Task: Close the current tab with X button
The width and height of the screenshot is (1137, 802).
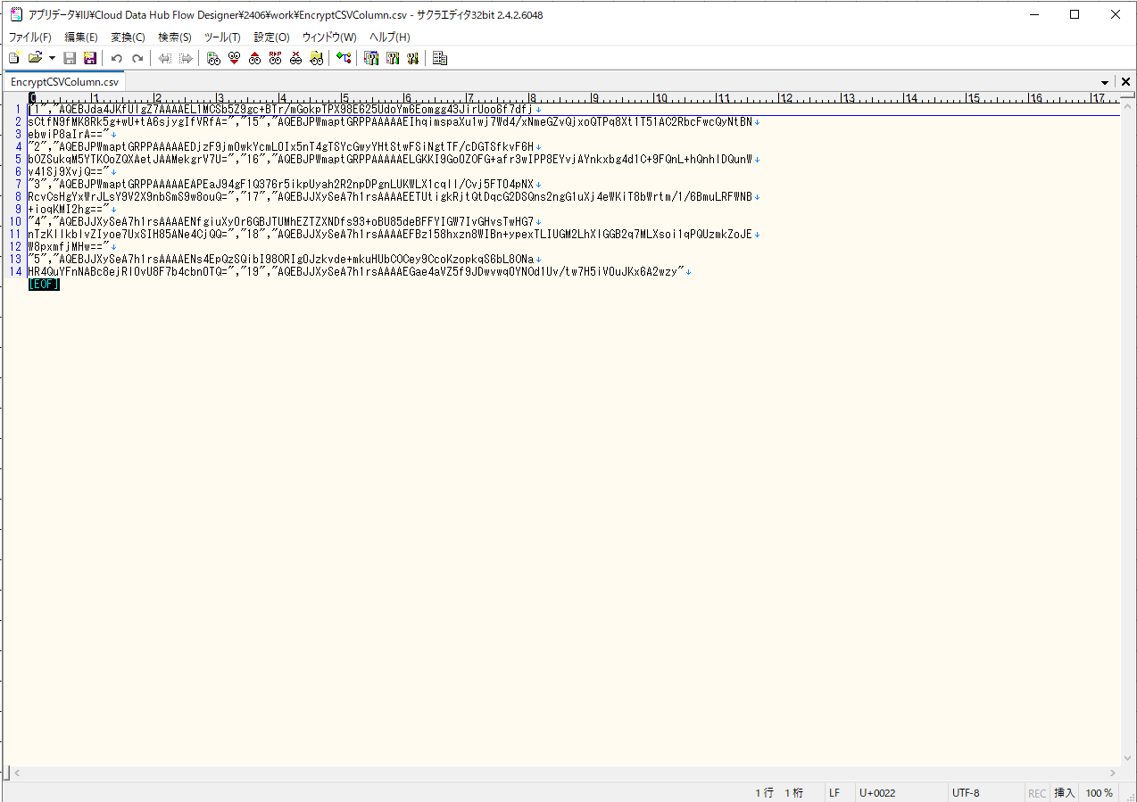Action: point(1125,82)
